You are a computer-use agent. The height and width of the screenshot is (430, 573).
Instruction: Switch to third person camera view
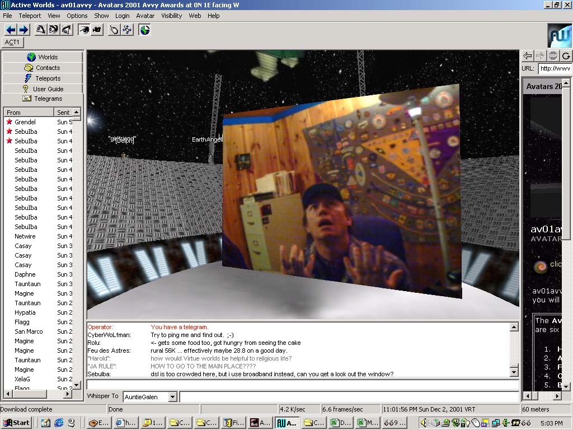(97, 30)
